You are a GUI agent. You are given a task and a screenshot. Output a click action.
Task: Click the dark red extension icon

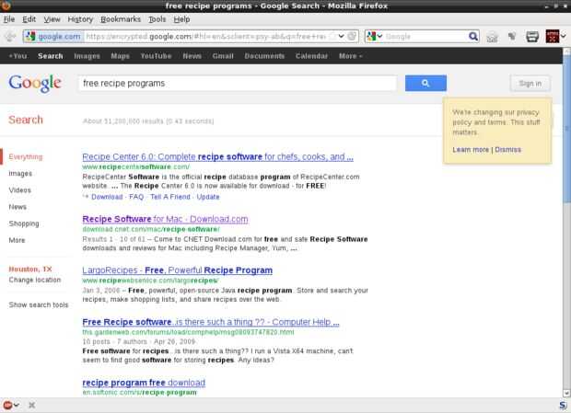(x=552, y=37)
